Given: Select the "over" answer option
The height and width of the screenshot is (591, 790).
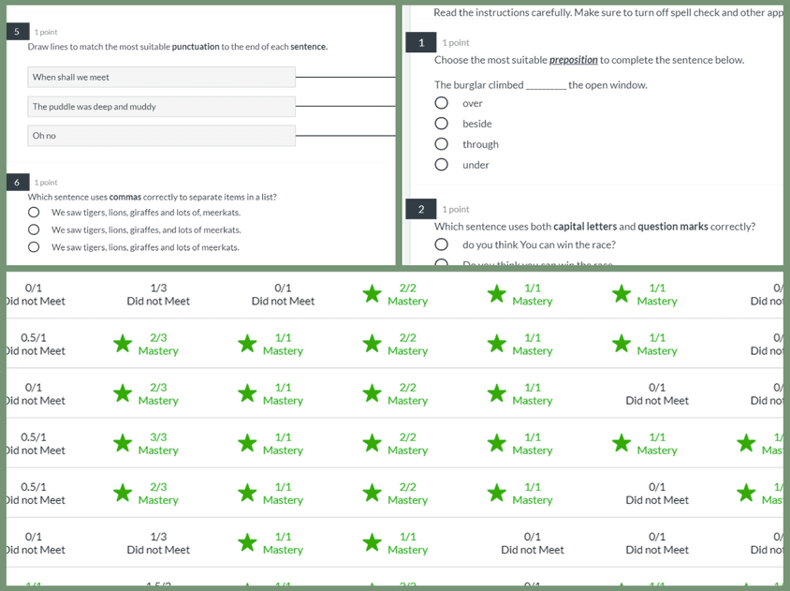Looking at the screenshot, I should [441, 103].
